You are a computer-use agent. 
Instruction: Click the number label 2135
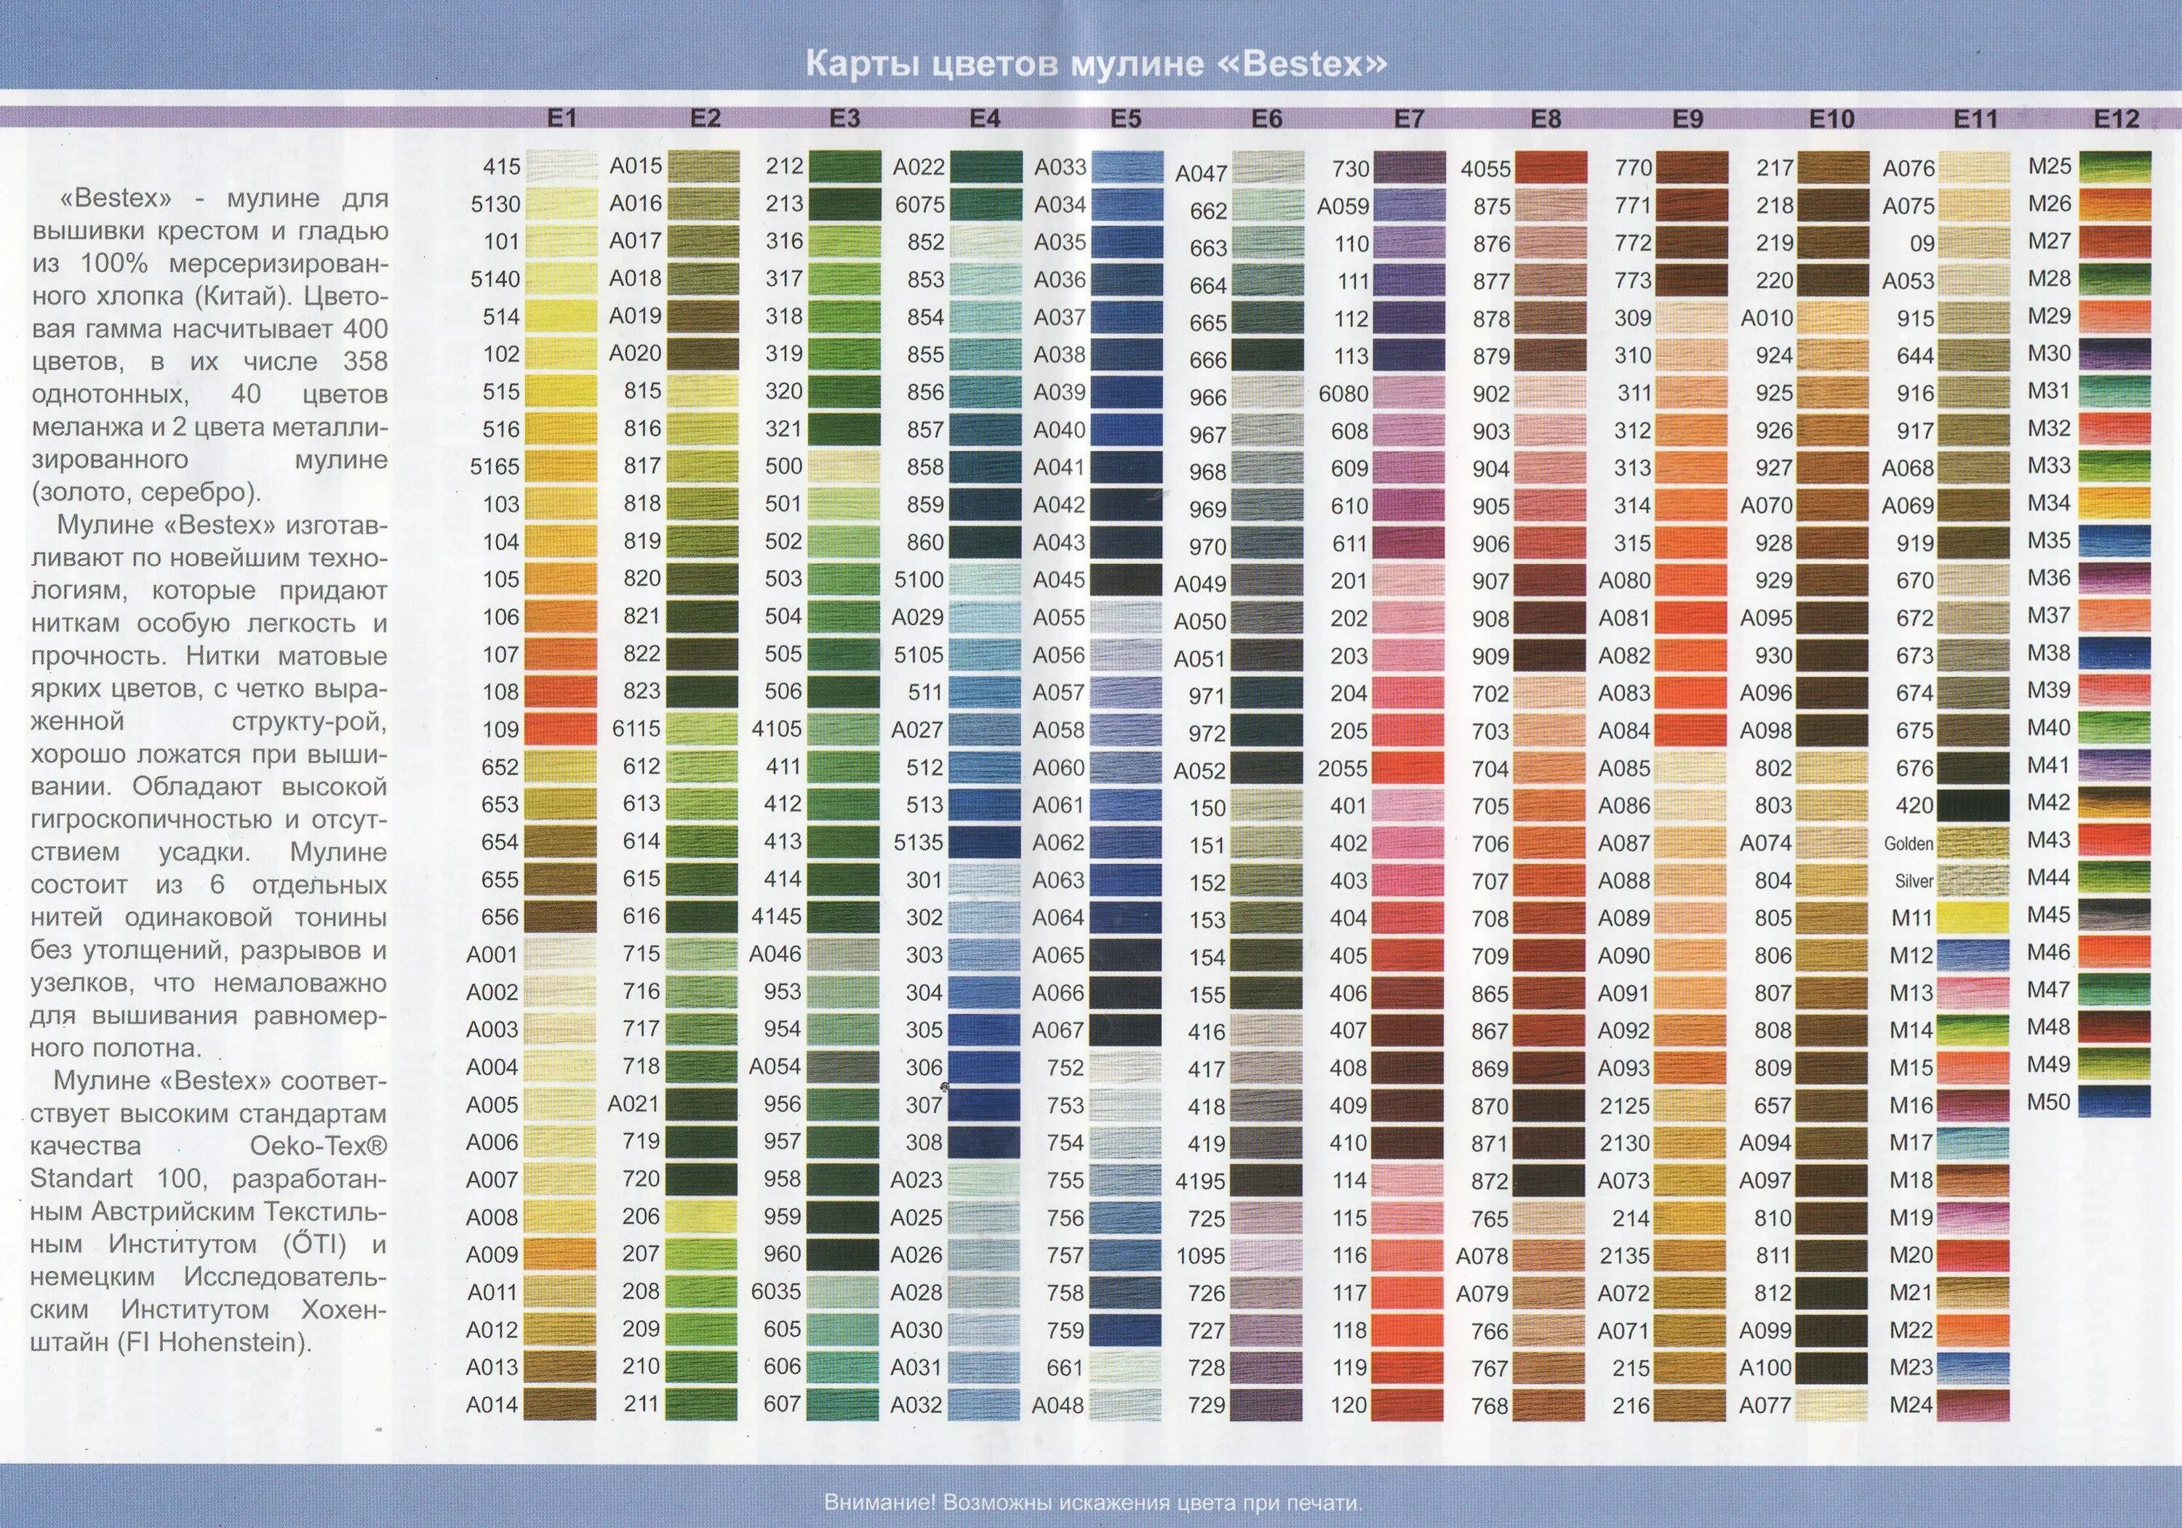pos(1624,1256)
